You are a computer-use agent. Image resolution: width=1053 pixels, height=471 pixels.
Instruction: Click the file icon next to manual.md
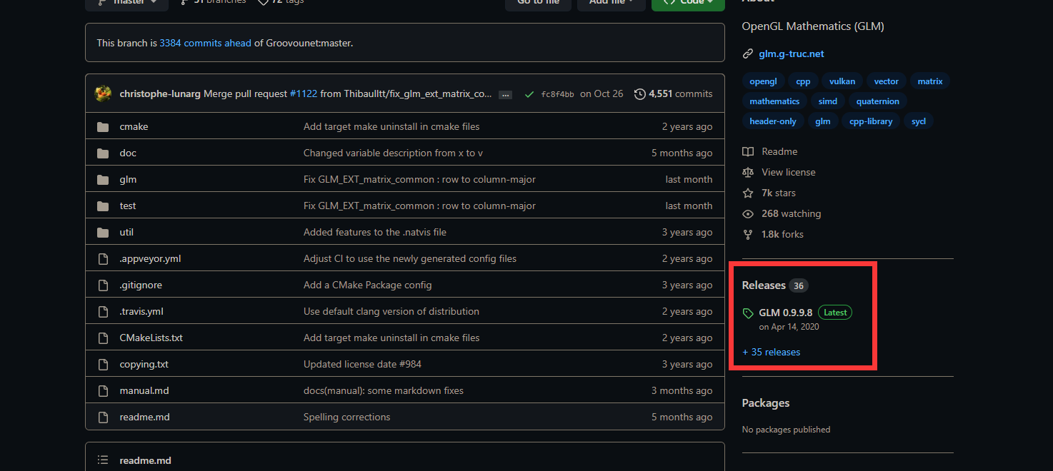103,390
